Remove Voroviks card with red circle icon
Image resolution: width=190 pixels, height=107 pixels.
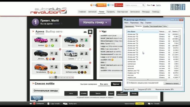[x=90, y=36]
